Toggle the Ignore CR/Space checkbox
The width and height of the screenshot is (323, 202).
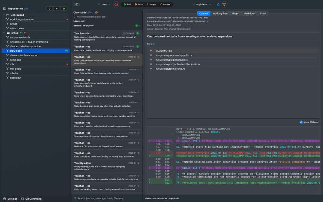301,122
